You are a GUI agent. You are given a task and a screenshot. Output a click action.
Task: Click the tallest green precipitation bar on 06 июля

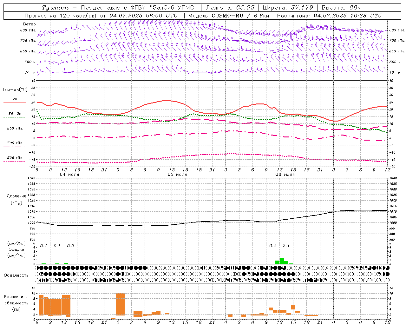pos(282,261)
